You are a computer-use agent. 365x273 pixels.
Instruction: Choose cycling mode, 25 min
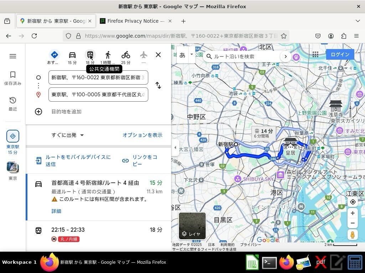point(126,57)
